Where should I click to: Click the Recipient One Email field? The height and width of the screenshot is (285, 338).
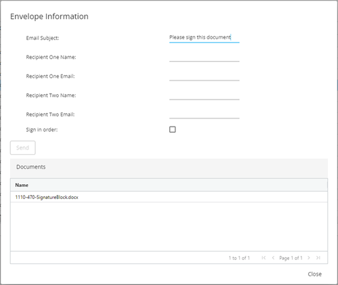pyautogui.click(x=205, y=76)
